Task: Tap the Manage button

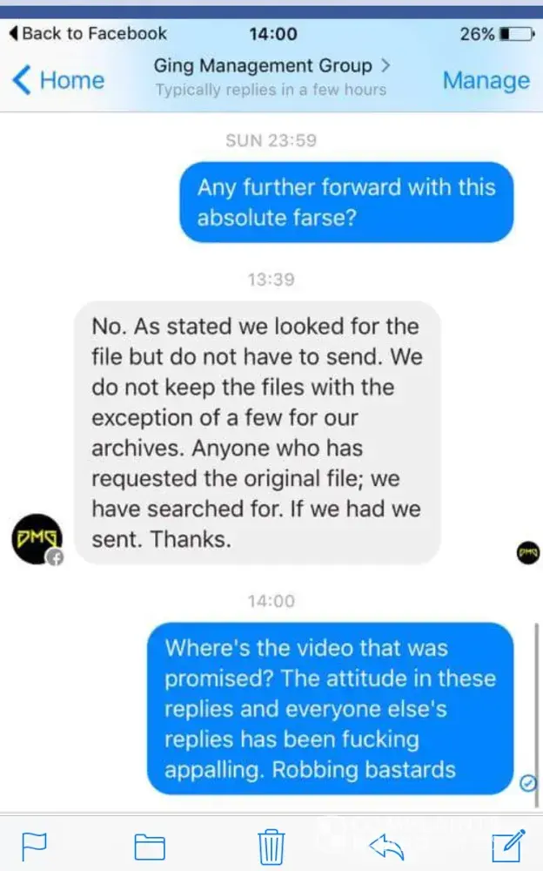Action: pyautogui.click(x=486, y=80)
